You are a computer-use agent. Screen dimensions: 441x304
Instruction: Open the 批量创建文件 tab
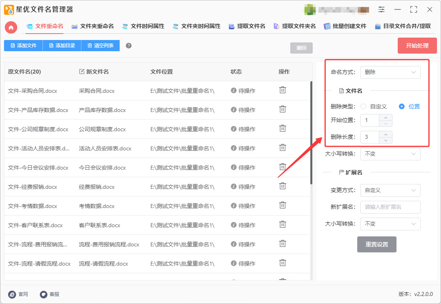tap(345, 26)
